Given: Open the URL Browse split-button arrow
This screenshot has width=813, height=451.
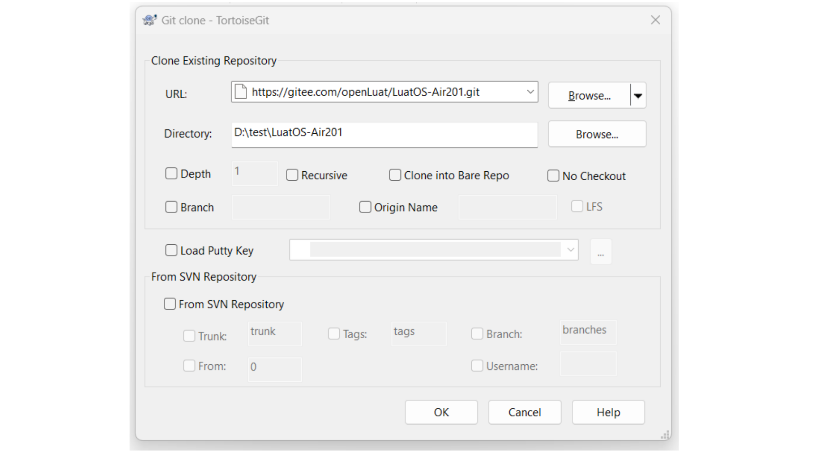Looking at the screenshot, I should click(638, 96).
